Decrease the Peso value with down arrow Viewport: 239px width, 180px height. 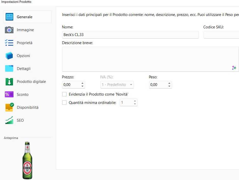169,86
